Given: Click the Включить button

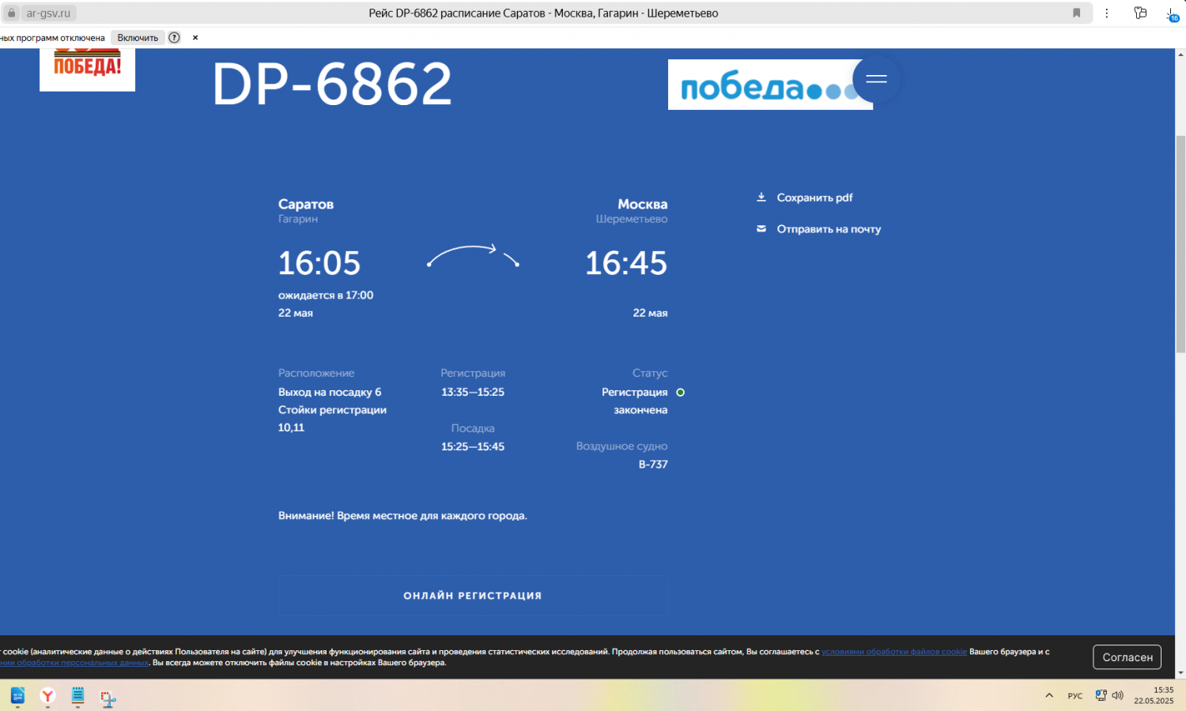Looking at the screenshot, I should tap(138, 37).
